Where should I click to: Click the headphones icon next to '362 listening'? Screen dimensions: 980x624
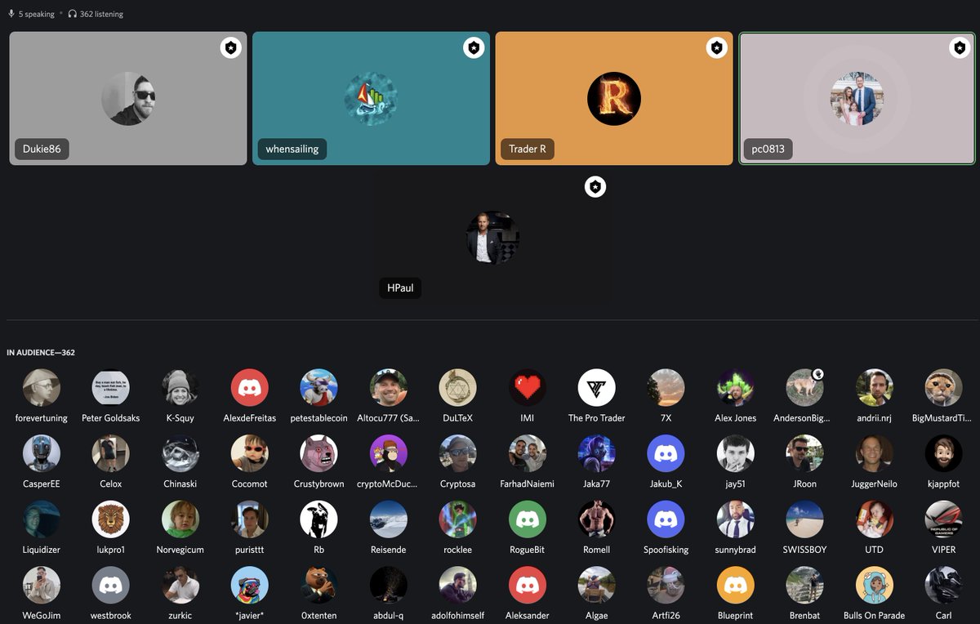point(73,14)
